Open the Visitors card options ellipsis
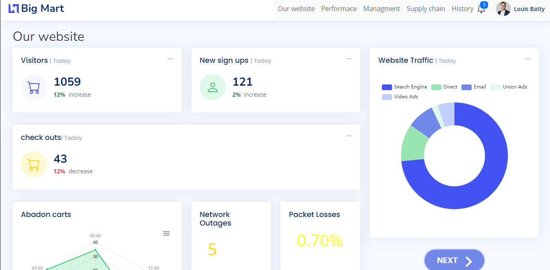Screen dimensions: 550x270 (x=170, y=59)
